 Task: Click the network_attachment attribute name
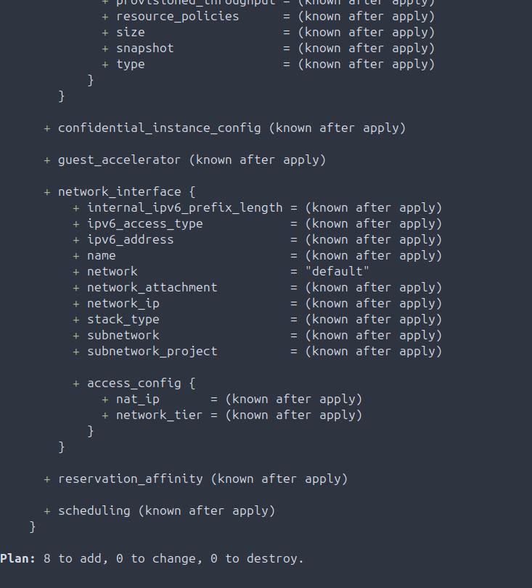(x=152, y=287)
